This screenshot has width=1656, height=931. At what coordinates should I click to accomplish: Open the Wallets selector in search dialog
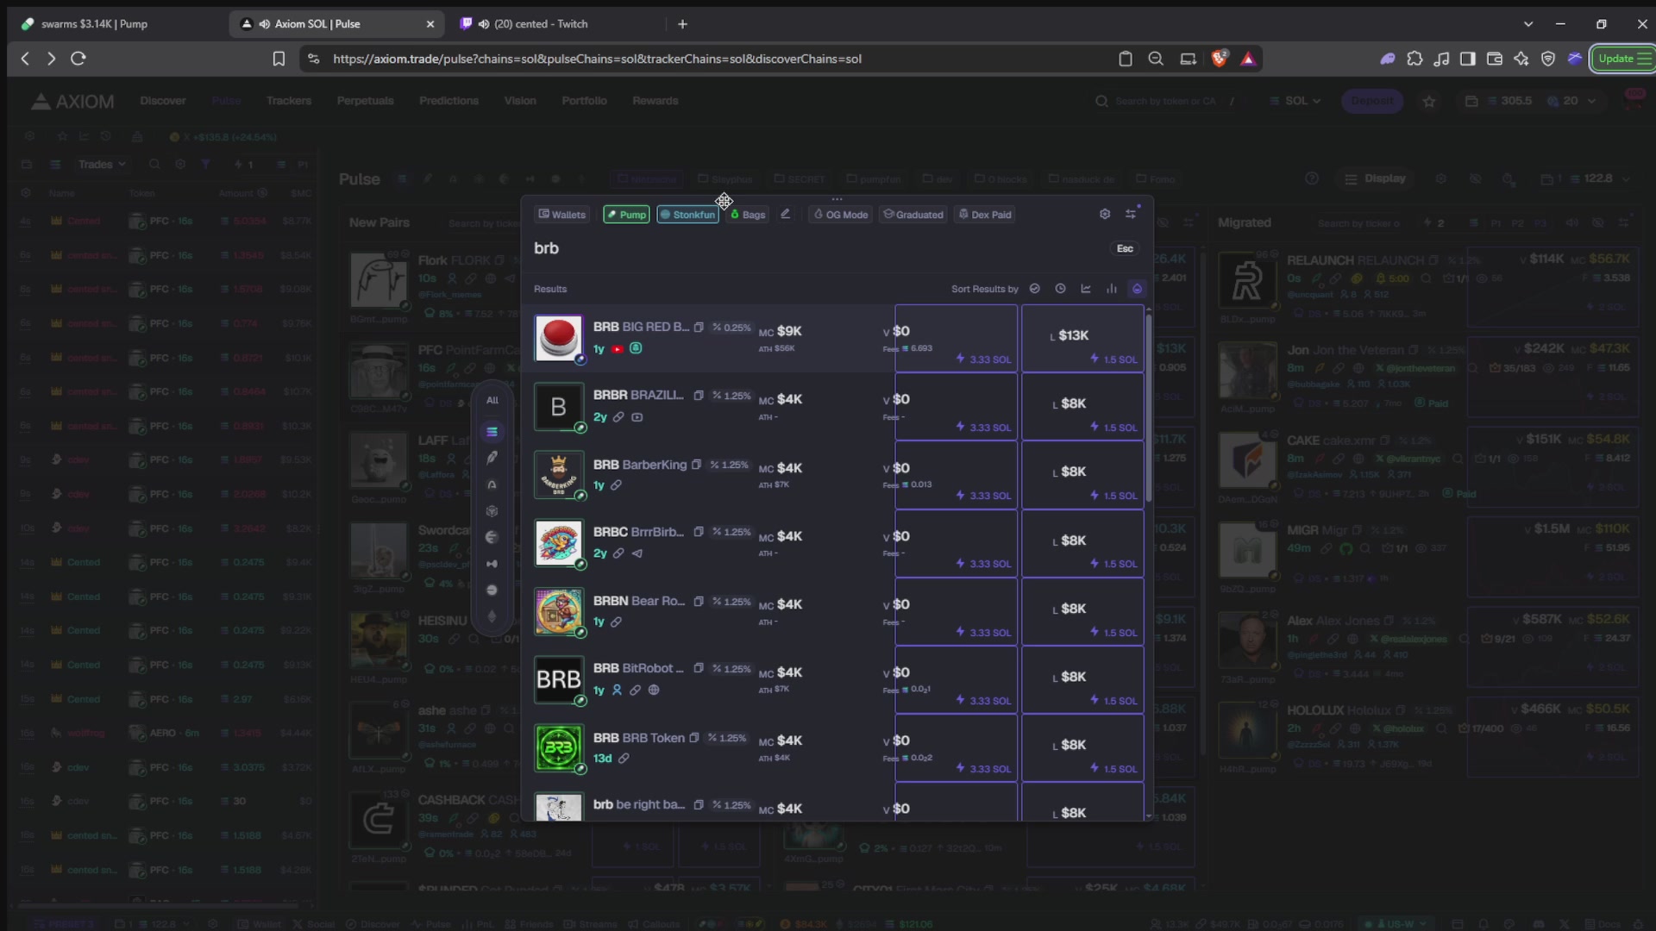561,215
